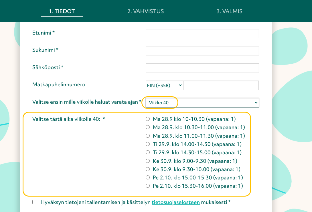312x212 pixels.
Task: Choose Ma 28.9. klo 10.30-11.00 radio option
Action: tap(148, 127)
